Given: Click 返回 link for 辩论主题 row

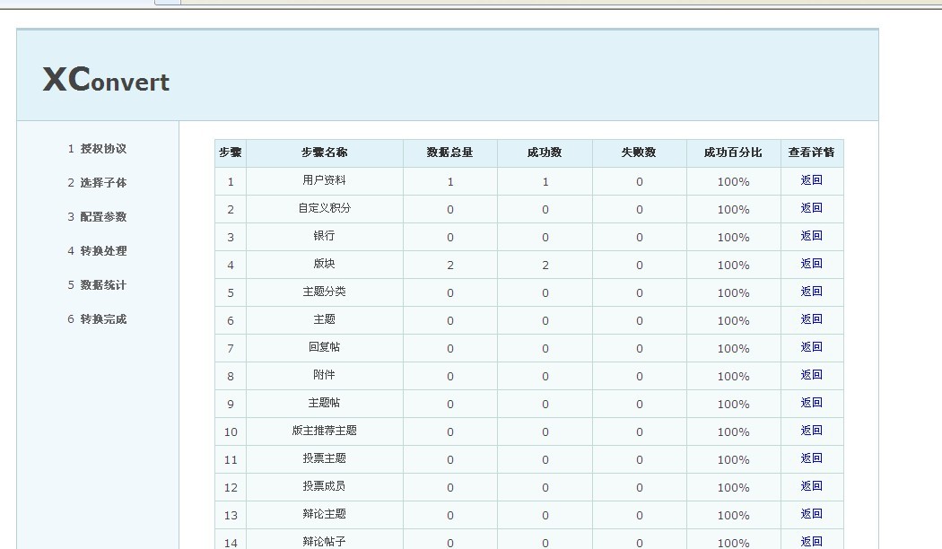Looking at the screenshot, I should (x=812, y=514).
